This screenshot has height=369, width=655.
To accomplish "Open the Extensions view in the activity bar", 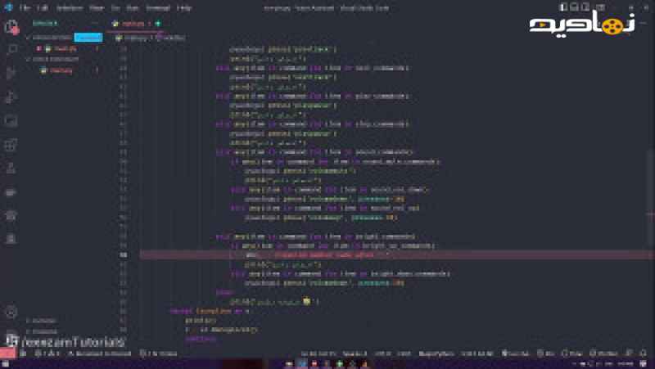I will coord(11,145).
